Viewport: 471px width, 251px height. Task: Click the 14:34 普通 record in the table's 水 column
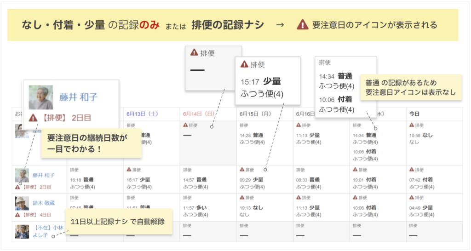click(x=365, y=136)
